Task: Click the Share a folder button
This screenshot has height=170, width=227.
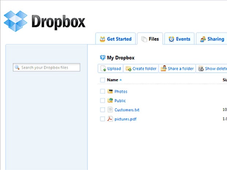Action: (177, 68)
